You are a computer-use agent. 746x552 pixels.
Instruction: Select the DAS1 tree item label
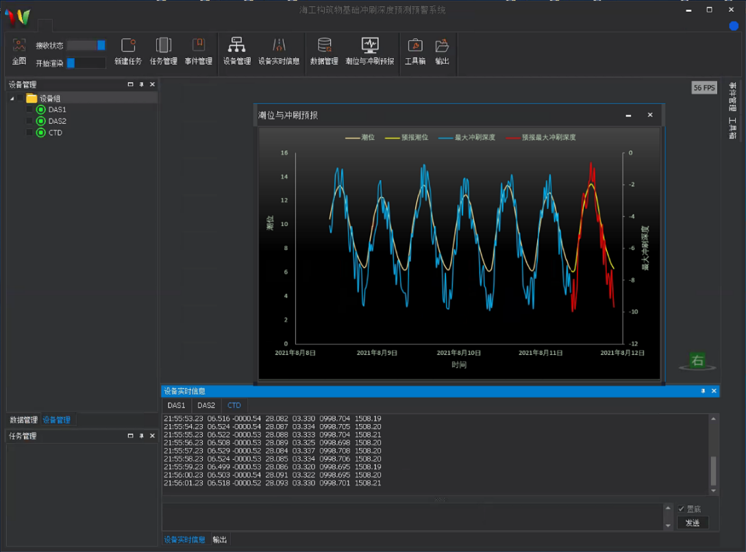pos(57,110)
